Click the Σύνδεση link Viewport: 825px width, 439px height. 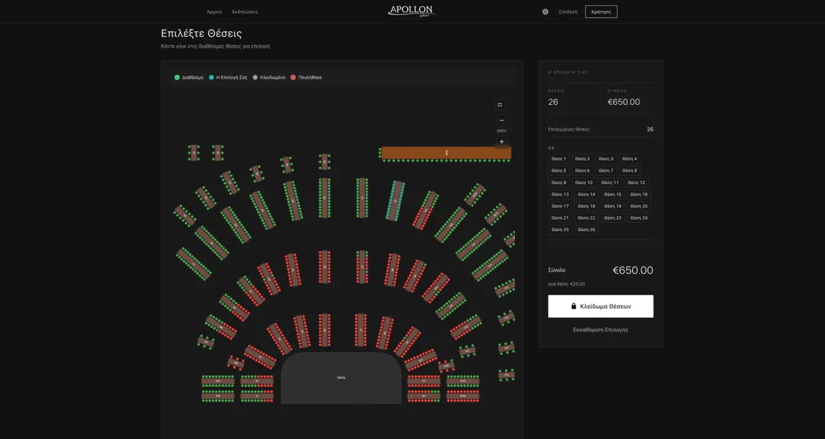coord(568,12)
